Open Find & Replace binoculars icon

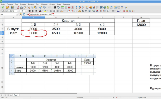(55, 7)
